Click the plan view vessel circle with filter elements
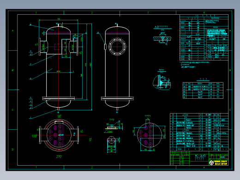The height and width of the screenshot is (180, 240). (x=59, y=135)
